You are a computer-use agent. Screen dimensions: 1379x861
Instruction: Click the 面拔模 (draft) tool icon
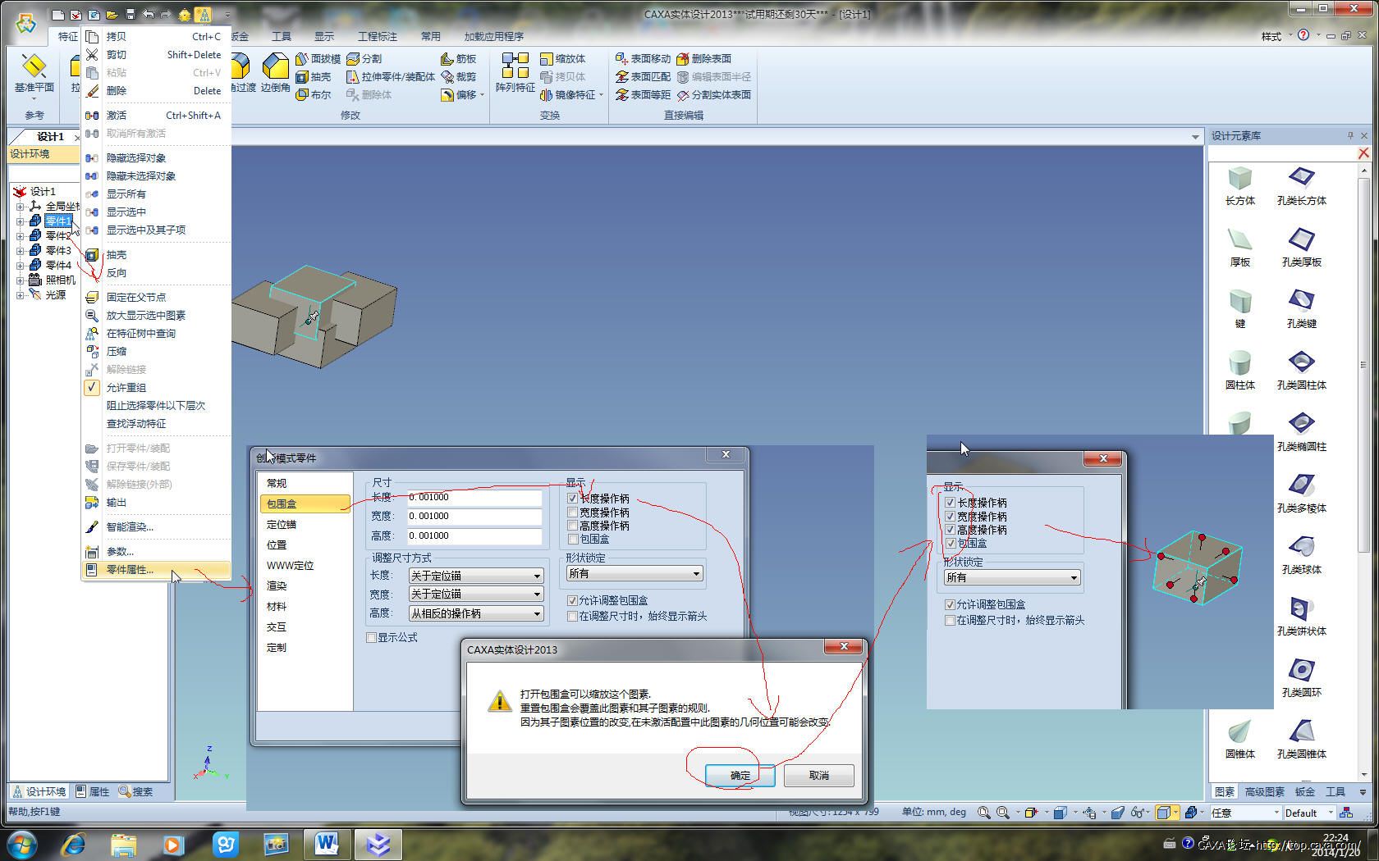[x=302, y=59]
